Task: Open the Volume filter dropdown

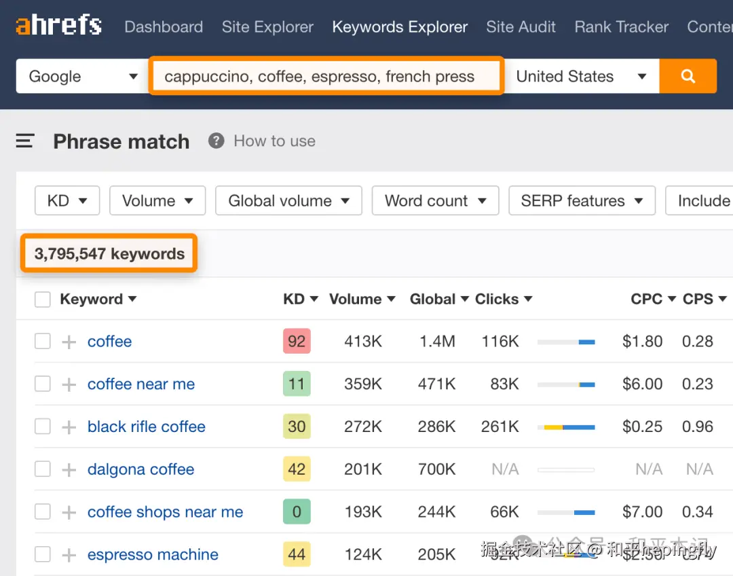Action: click(x=157, y=201)
